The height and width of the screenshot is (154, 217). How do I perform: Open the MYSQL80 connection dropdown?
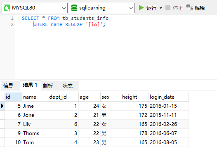[x=35, y=8]
